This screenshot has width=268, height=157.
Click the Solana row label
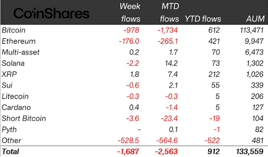click(13, 63)
